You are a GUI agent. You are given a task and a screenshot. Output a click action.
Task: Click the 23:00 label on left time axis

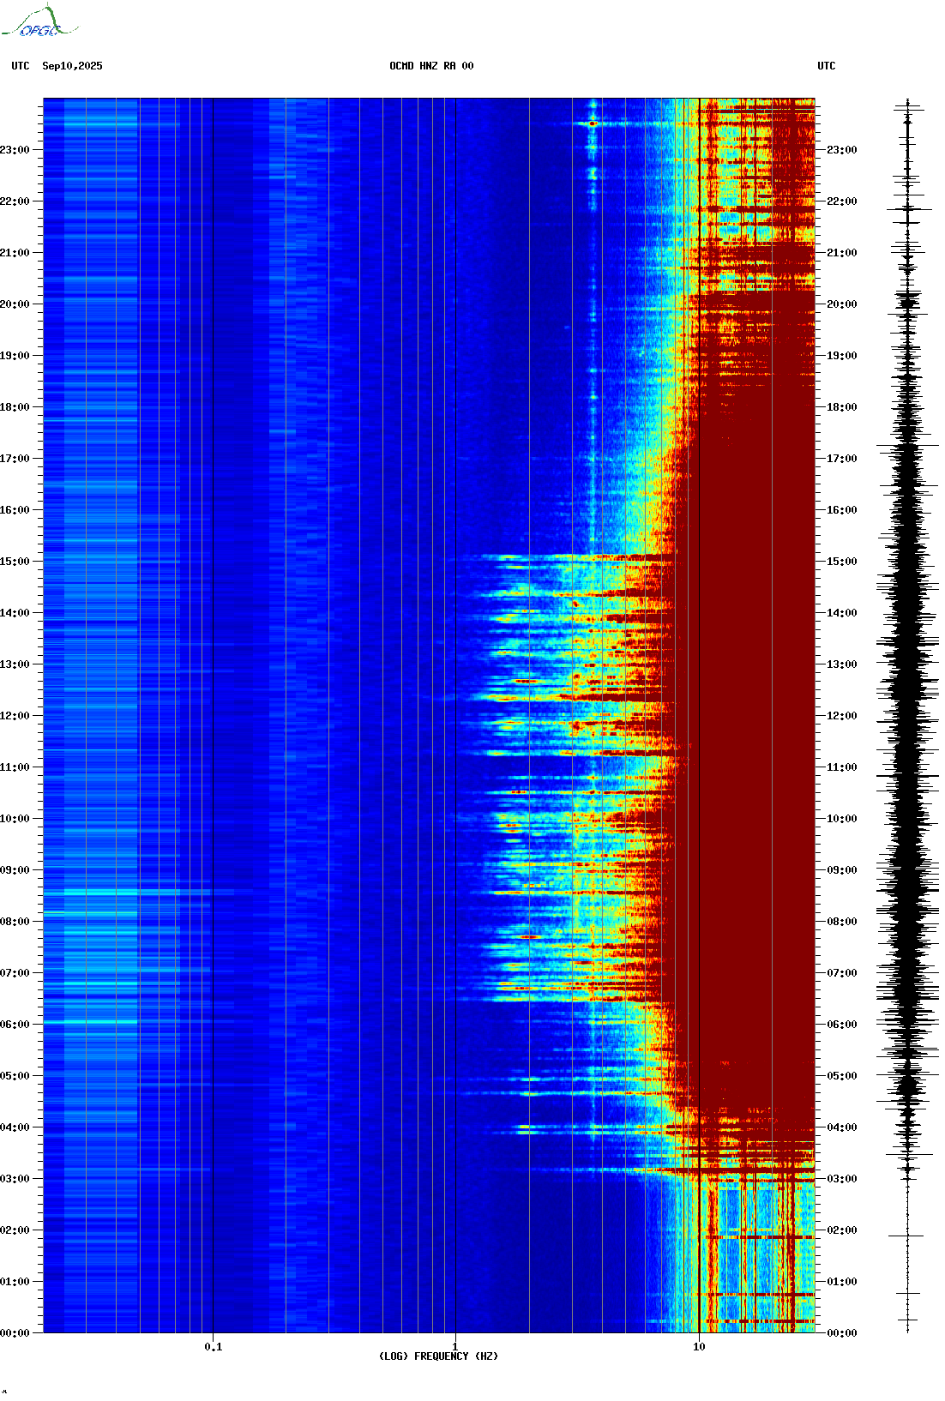click(x=15, y=150)
